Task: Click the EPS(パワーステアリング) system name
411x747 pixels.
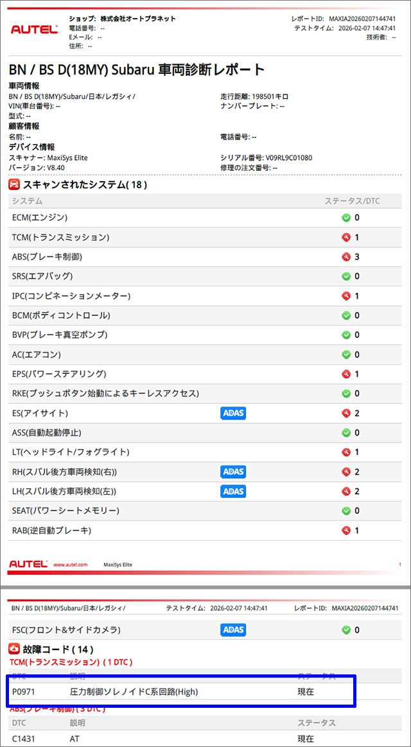Action: (x=59, y=374)
